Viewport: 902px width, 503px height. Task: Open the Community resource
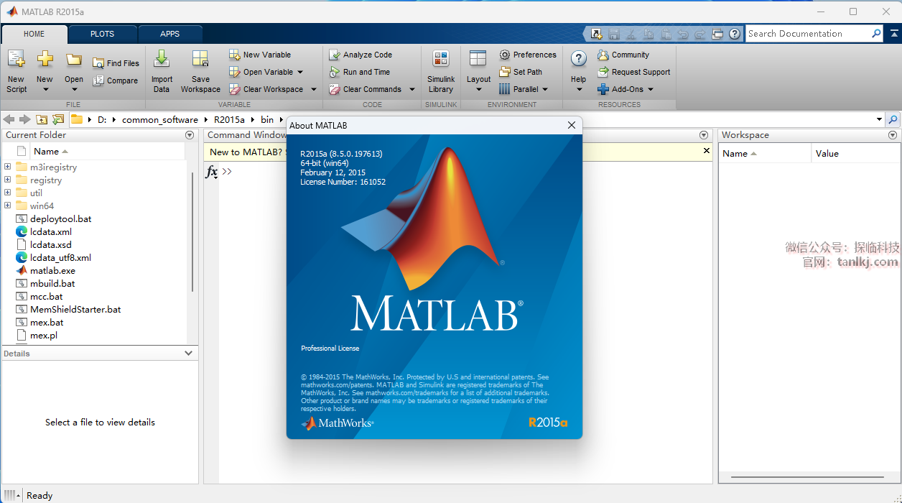pyautogui.click(x=623, y=55)
